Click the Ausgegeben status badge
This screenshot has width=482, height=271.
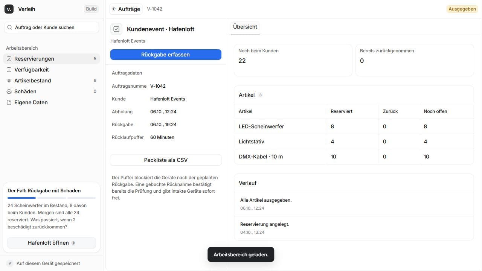(462, 9)
